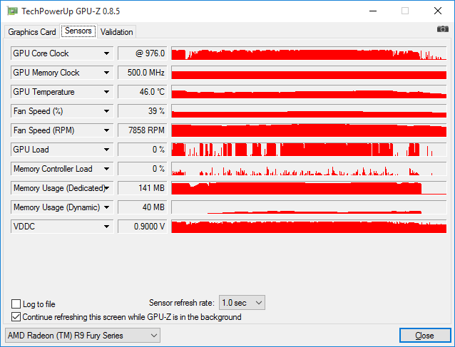Close the window with the X button

pos(438,11)
